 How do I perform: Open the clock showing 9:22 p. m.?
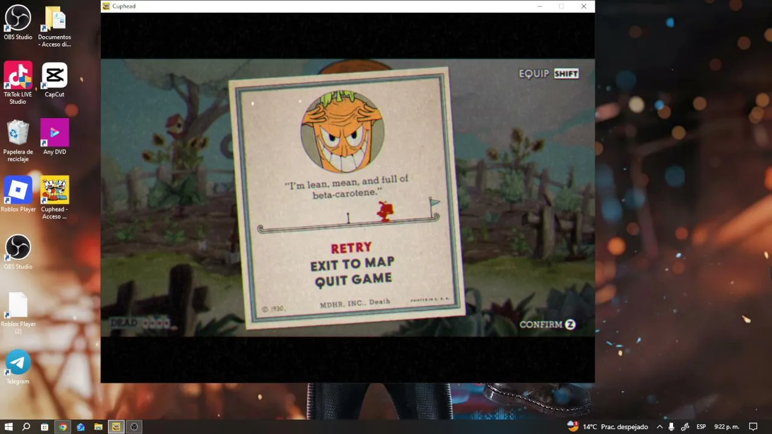[x=727, y=427]
